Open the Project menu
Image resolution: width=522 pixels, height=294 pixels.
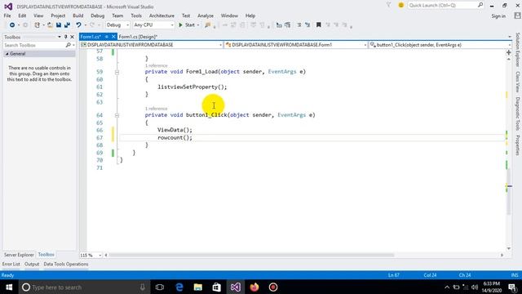tap(58, 16)
